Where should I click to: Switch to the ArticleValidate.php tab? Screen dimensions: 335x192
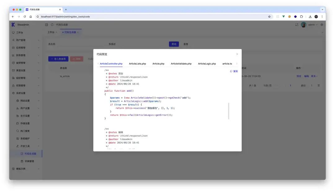[x=181, y=63]
